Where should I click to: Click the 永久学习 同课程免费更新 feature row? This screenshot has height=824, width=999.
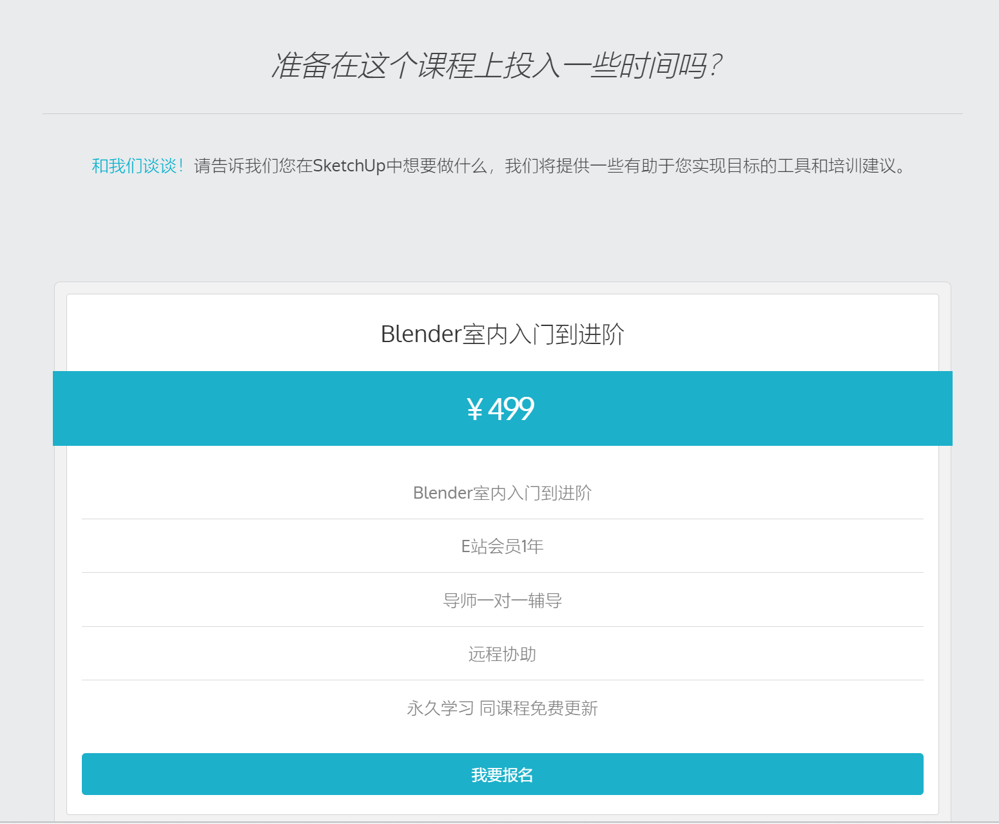coord(502,708)
